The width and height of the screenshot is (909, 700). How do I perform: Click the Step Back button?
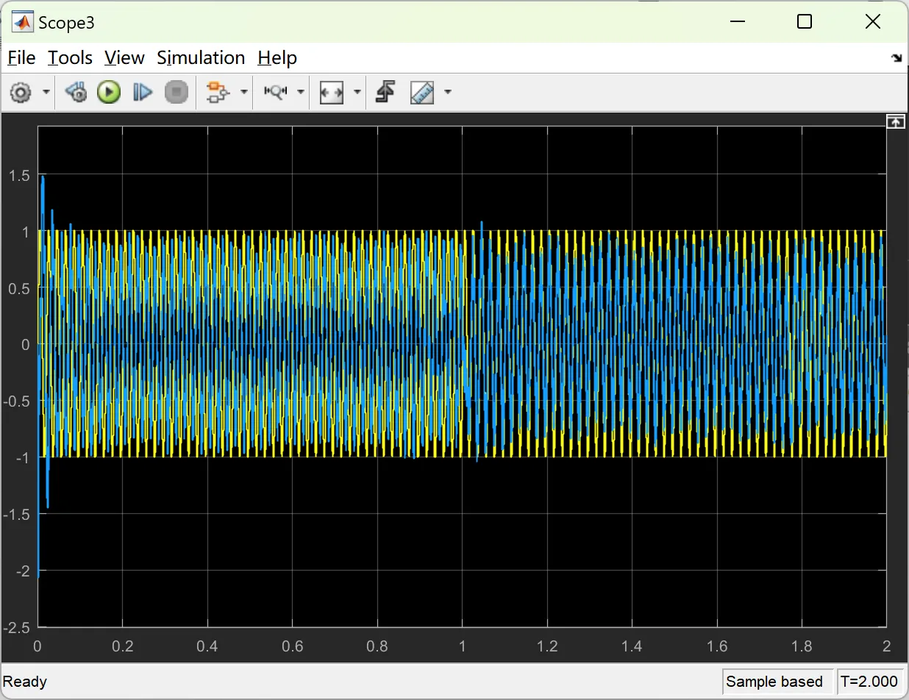click(76, 93)
